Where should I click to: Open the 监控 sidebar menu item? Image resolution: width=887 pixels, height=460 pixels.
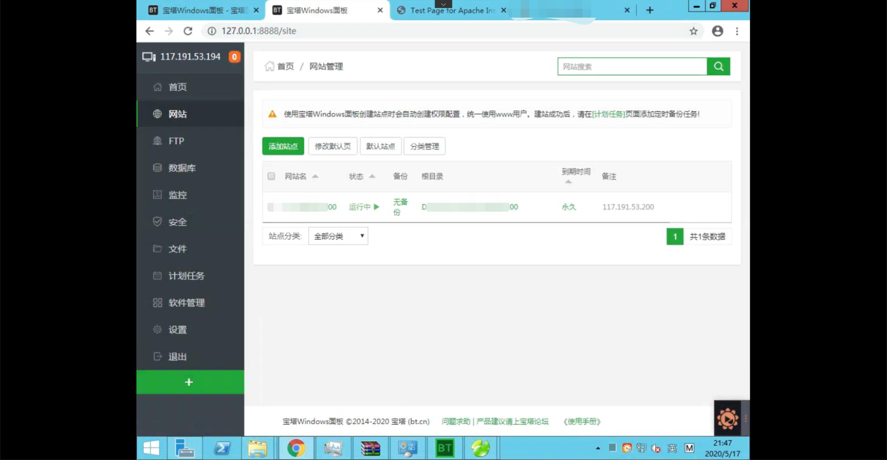(x=190, y=195)
